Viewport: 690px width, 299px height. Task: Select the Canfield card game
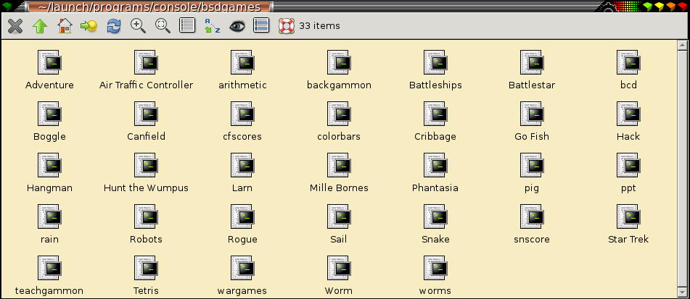pyautogui.click(x=146, y=122)
